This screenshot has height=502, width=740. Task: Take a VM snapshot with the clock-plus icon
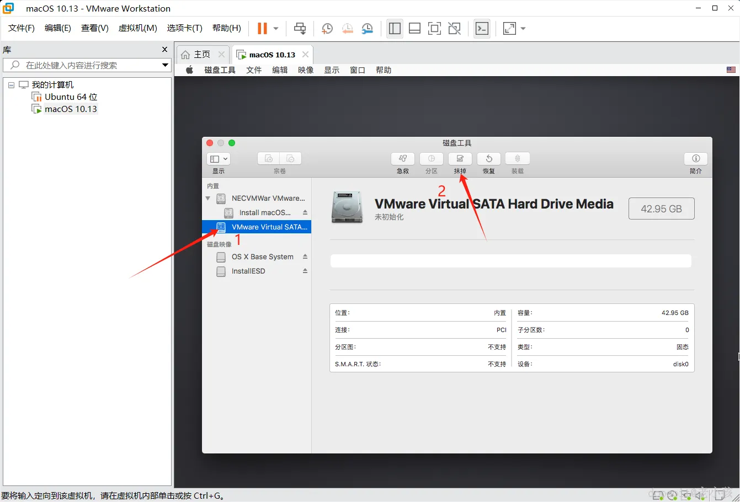327,29
